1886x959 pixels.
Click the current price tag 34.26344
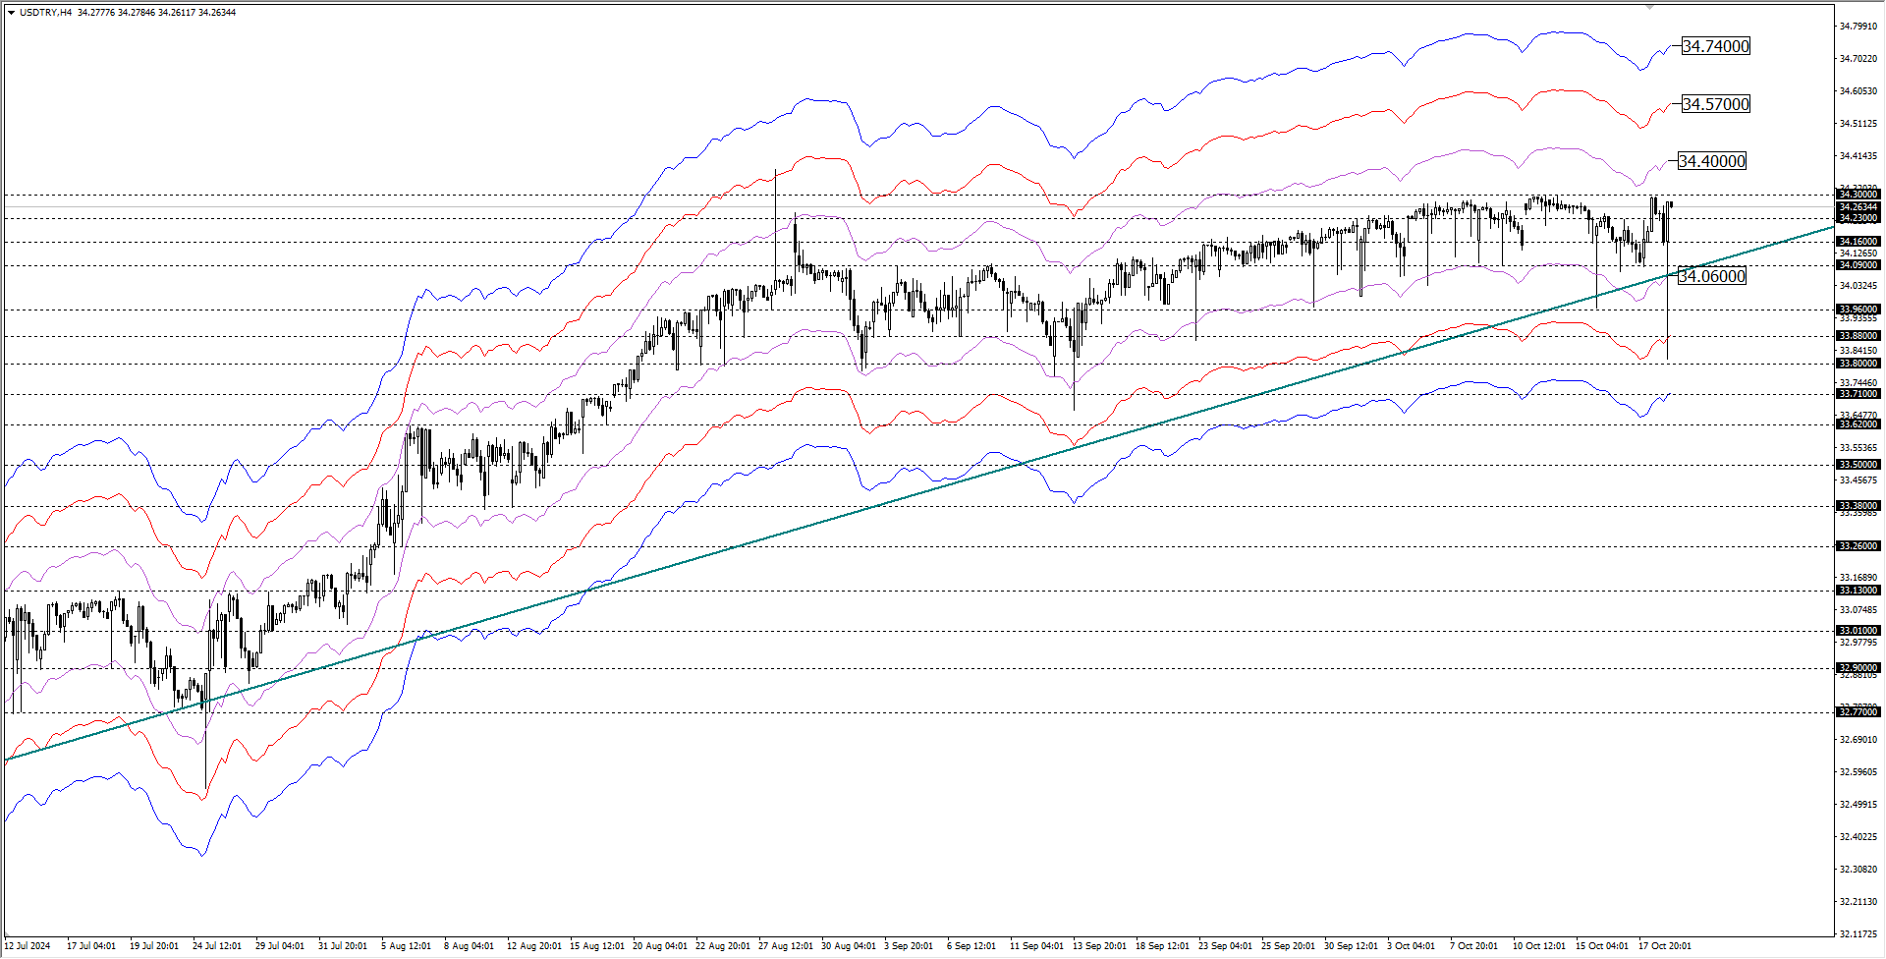[1858, 207]
